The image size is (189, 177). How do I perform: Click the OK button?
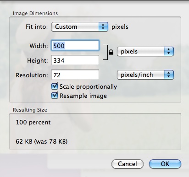165,164
